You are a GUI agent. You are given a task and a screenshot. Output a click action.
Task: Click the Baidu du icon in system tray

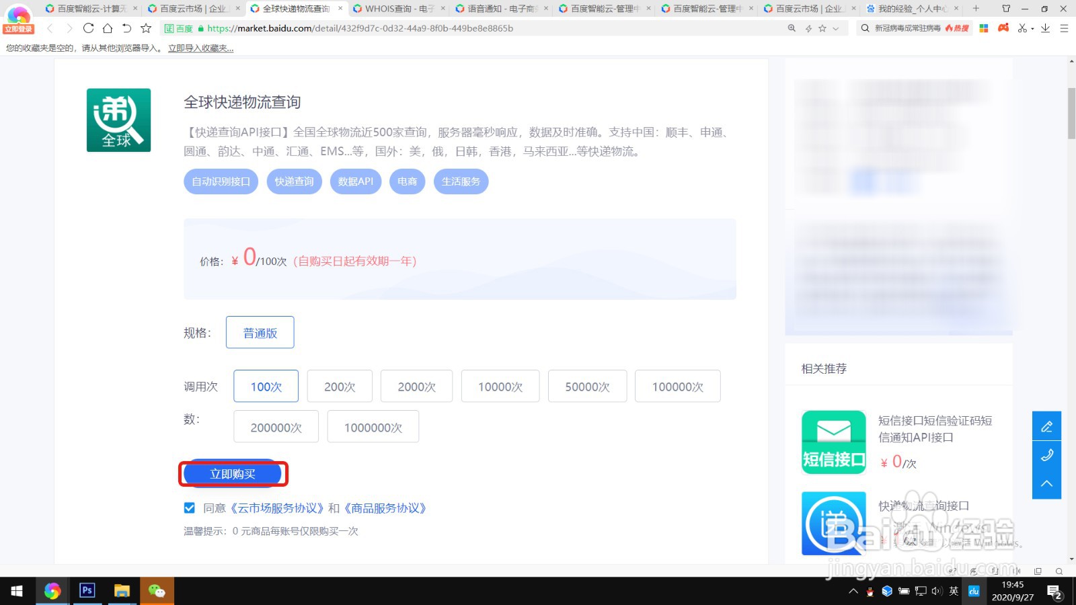click(x=973, y=591)
